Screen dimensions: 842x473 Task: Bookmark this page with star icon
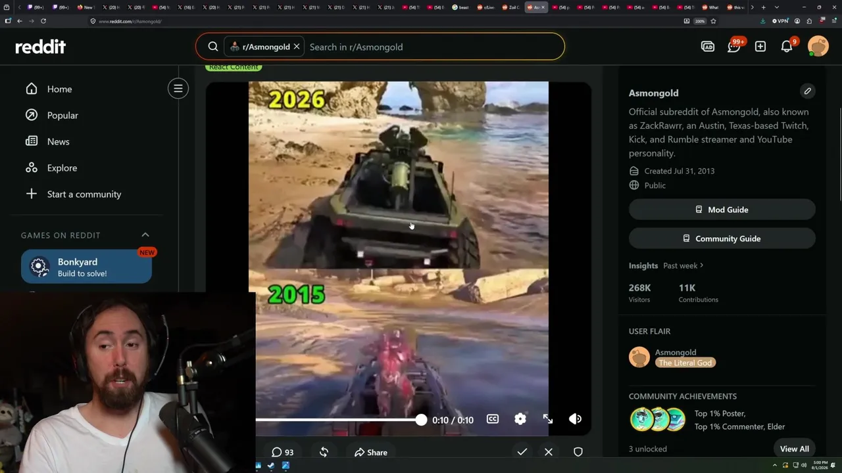click(x=713, y=21)
